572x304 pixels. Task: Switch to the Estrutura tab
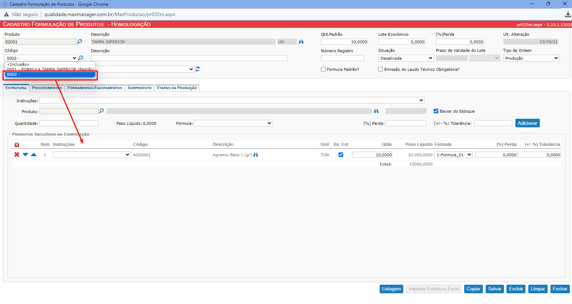(16, 88)
